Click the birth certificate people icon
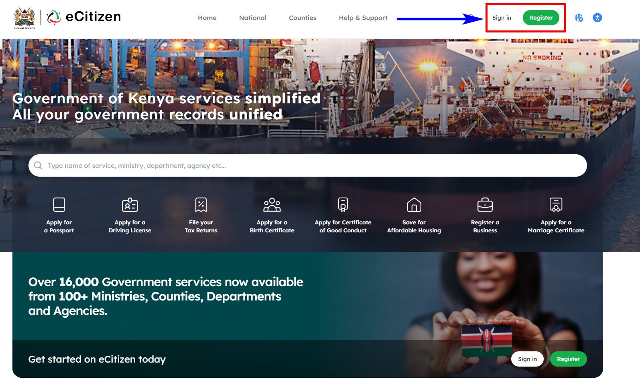 [272, 205]
